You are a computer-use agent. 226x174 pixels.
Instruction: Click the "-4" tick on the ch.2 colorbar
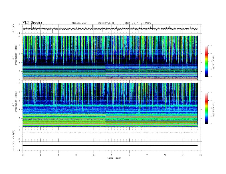click(211, 100)
